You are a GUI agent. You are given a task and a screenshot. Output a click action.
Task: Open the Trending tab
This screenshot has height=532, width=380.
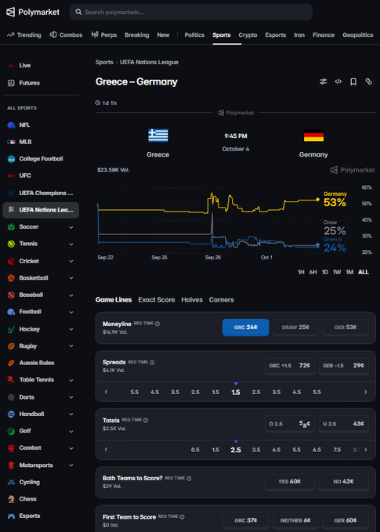click(x=24, y=35)
